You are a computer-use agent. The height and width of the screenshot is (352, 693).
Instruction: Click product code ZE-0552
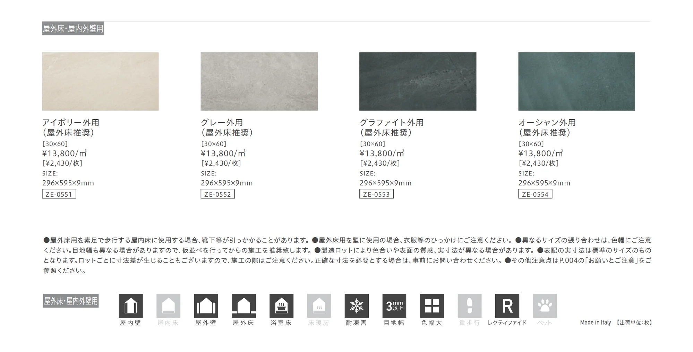point(217,194)
